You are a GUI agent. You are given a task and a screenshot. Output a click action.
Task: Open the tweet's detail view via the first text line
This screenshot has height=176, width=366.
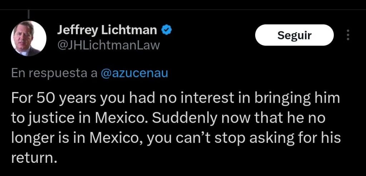point(175,99)
